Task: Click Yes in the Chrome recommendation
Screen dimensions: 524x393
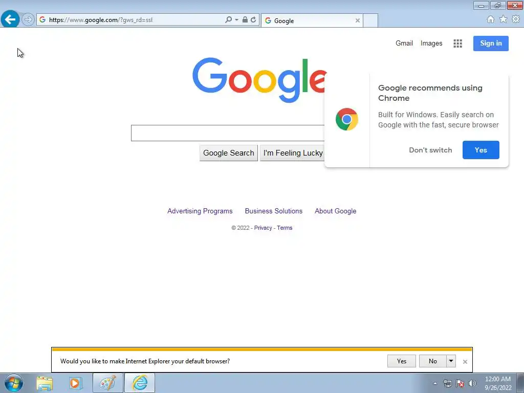Action: [481, 150]
